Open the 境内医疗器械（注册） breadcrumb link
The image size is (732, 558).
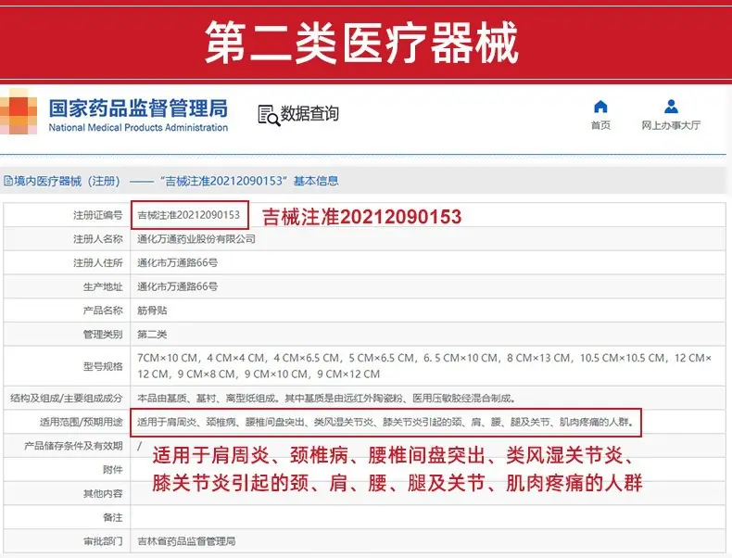coord(68,181)
